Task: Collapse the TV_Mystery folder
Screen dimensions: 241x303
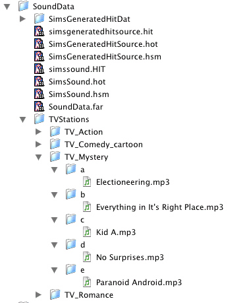Action: (x=39, y=157)
